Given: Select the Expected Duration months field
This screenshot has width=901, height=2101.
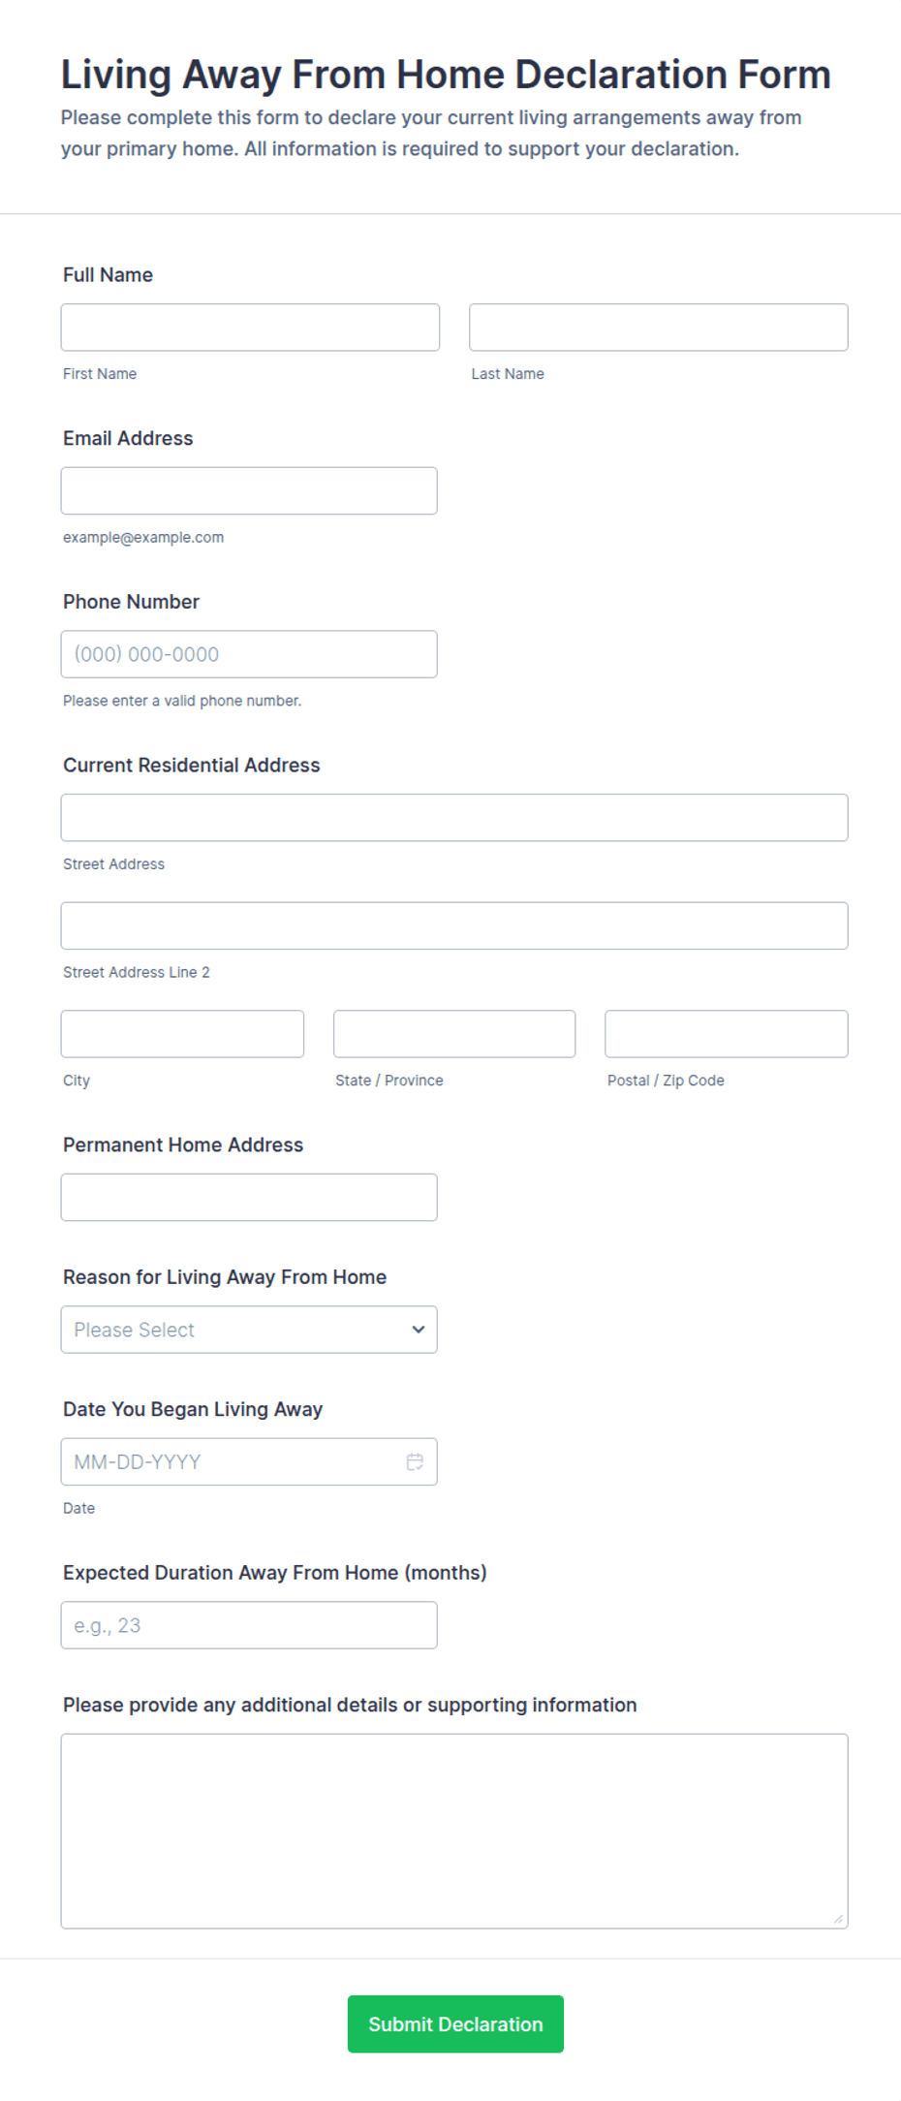Looking at the screenshot, I should (x=249, y=1625).
